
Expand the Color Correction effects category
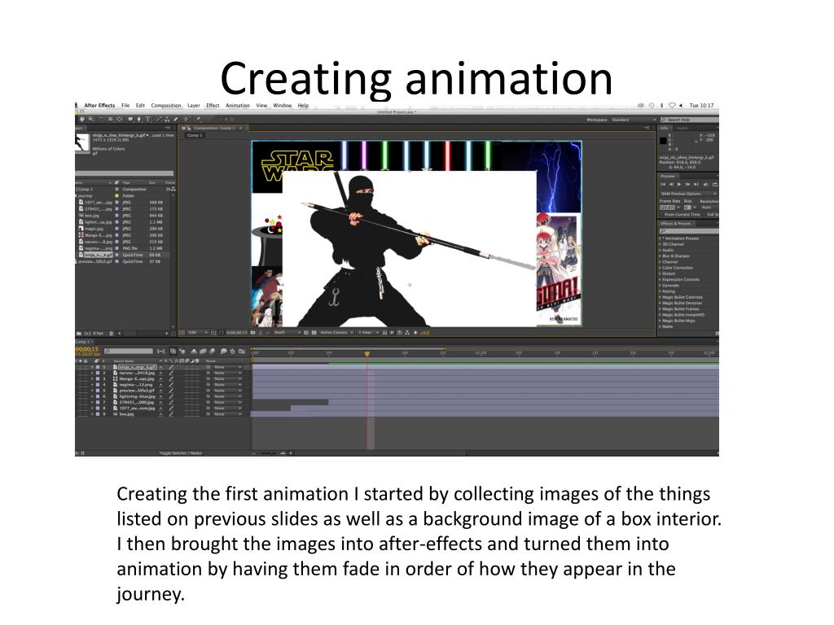point(661,268)
